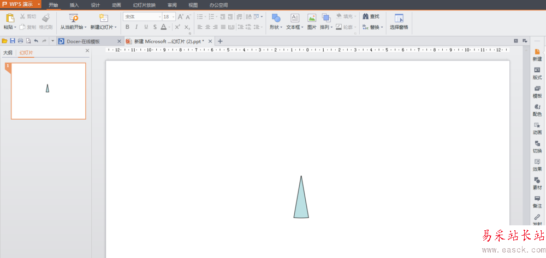Open the 视图 ribbon tab
This screenshot has height=258, width=546.
193,5
